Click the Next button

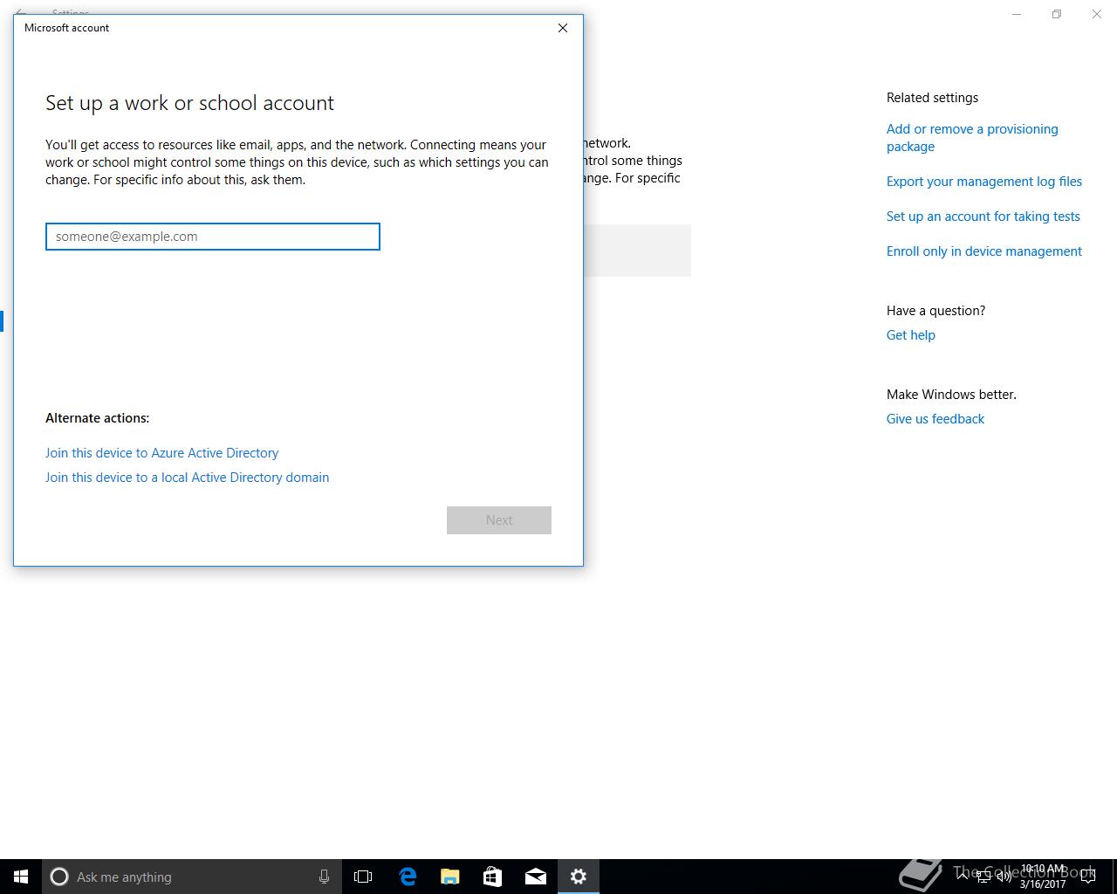[x=499, y=520]
